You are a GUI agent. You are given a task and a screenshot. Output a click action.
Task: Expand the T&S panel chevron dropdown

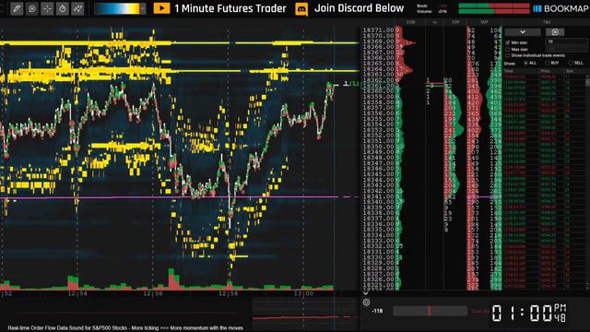pos(523,32)
